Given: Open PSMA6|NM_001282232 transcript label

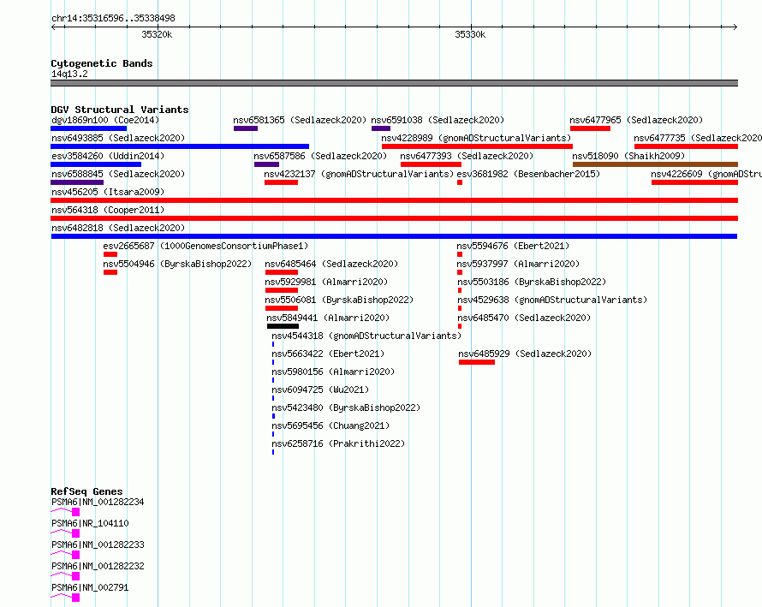Looking at the screenshot, I should point(98,566).
